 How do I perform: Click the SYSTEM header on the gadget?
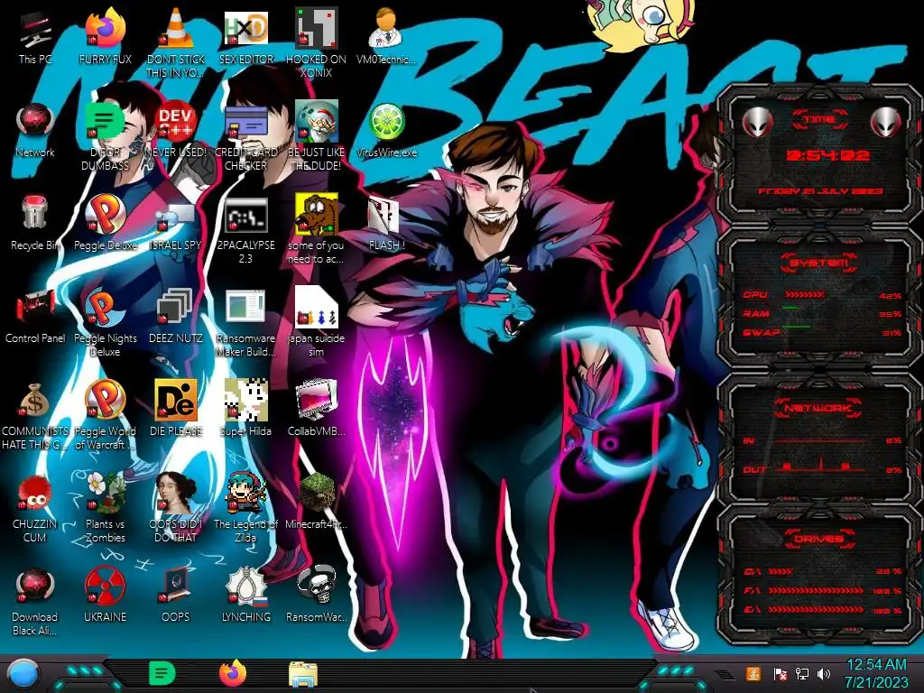819,263
